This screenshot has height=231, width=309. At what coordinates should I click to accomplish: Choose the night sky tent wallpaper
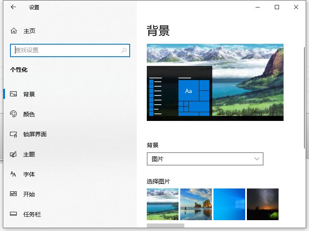(262, 204)
